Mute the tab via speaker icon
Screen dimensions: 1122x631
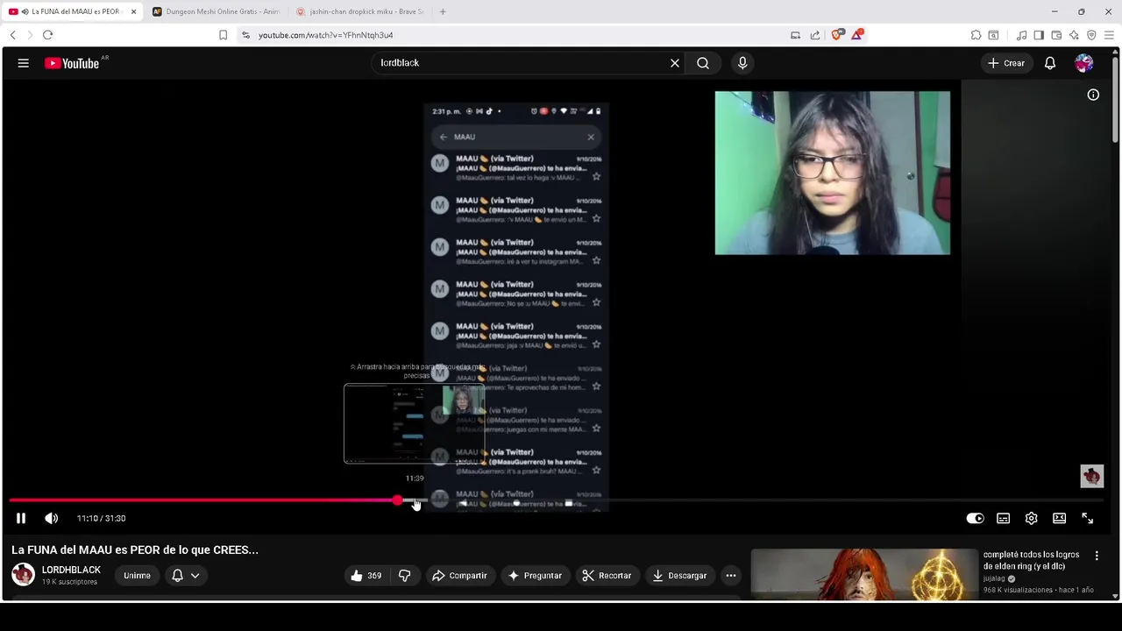coord(25,11)
